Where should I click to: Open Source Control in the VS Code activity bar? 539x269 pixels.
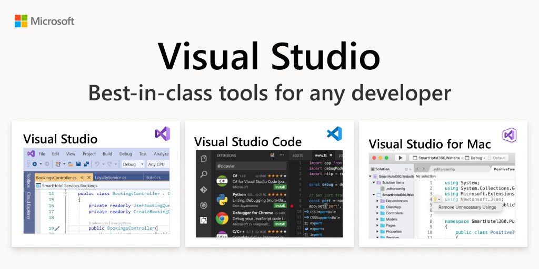(x=204, y=190)
